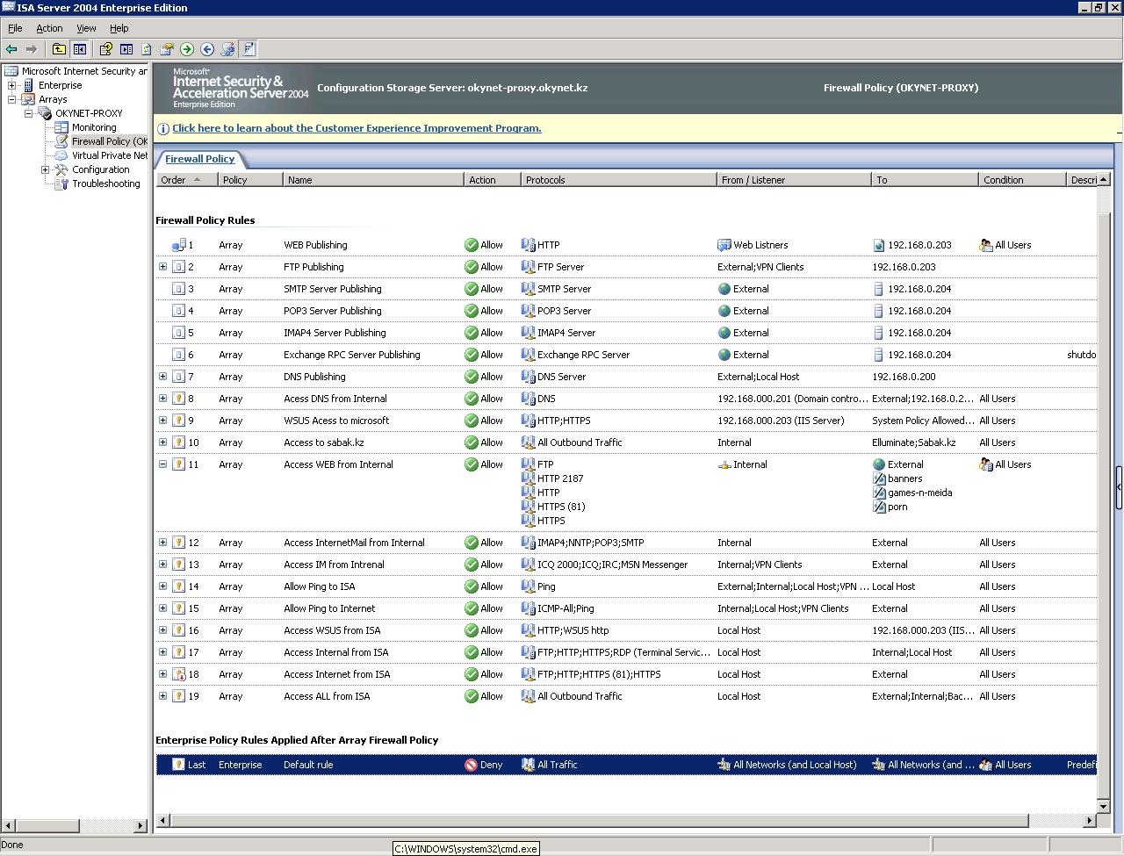Click the HTTP protocol icon in rule 1
The image size is (1124, 856).
pos(529,245)
